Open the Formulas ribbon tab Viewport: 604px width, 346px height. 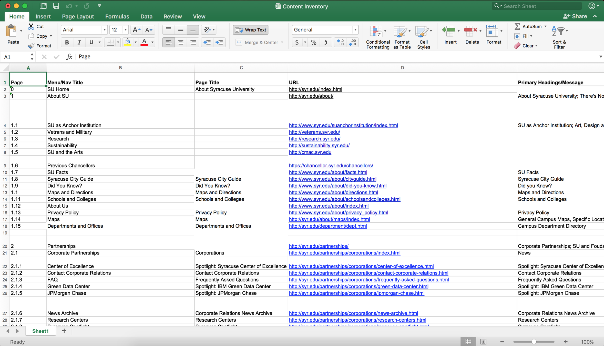117,16
